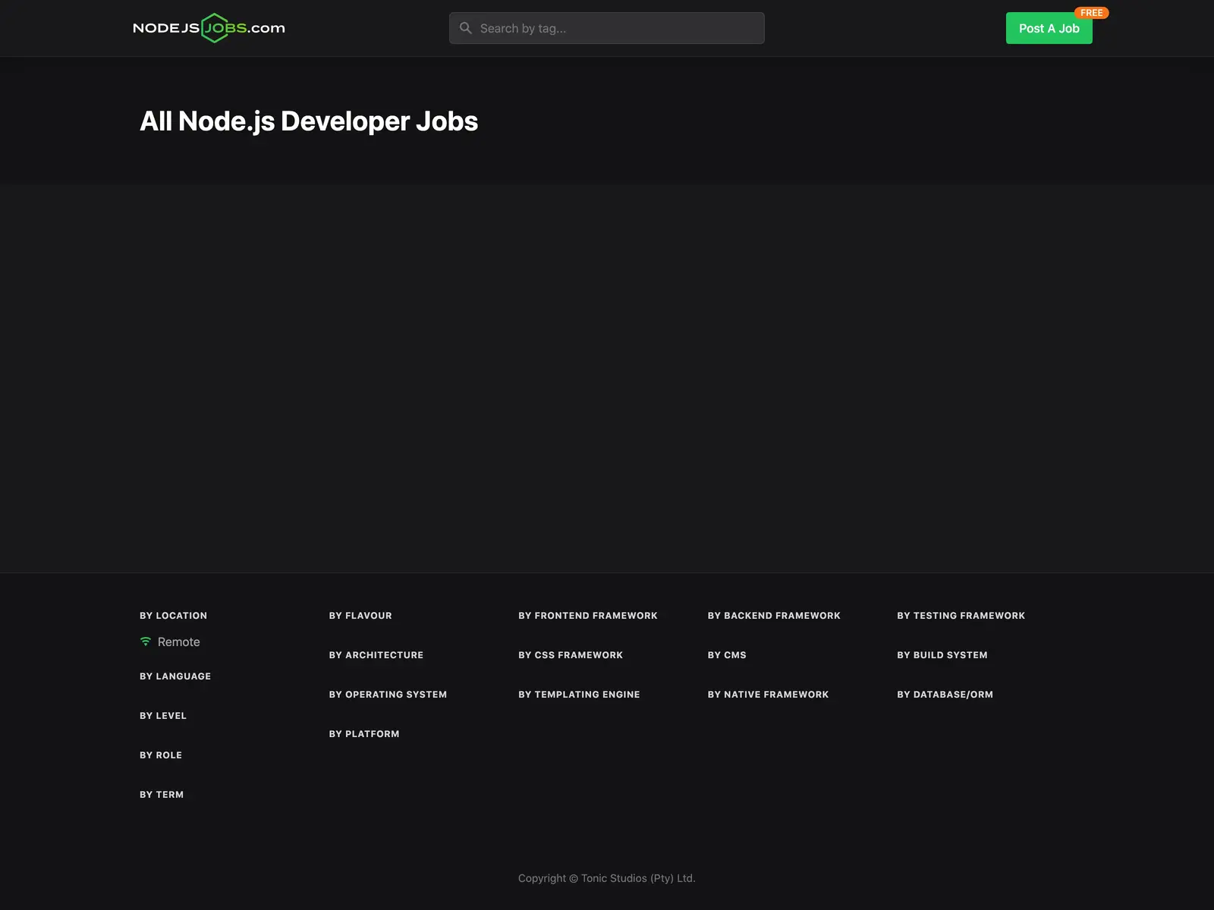This screenshot has width=1214, height=910.
Task: Select the BY ARCHITECTURE footer heading
Action: 376,655
